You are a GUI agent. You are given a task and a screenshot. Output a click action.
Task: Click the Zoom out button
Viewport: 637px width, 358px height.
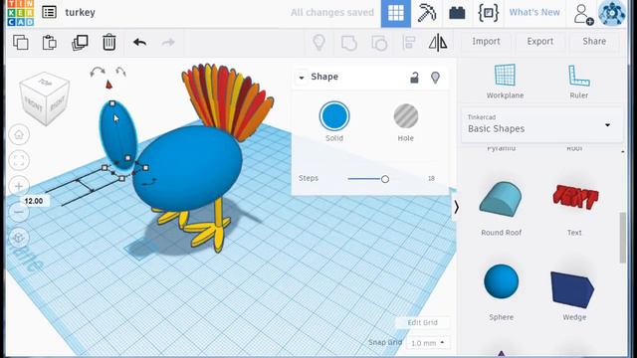pos(19,212)
